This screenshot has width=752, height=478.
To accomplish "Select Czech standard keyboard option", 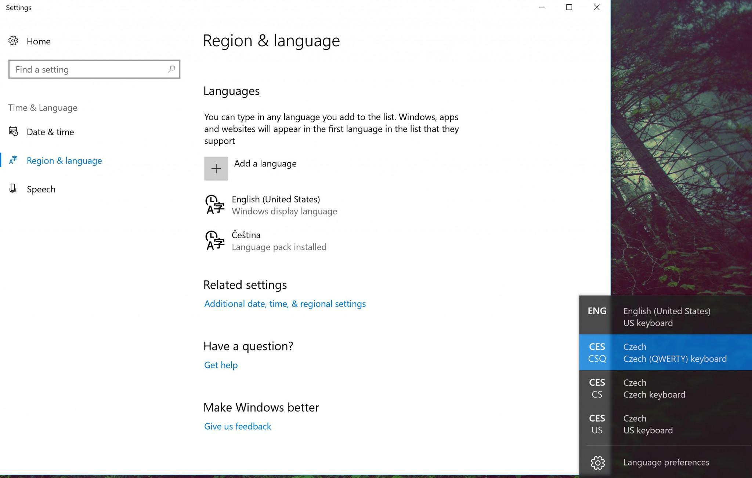I will tap(665, 388).
